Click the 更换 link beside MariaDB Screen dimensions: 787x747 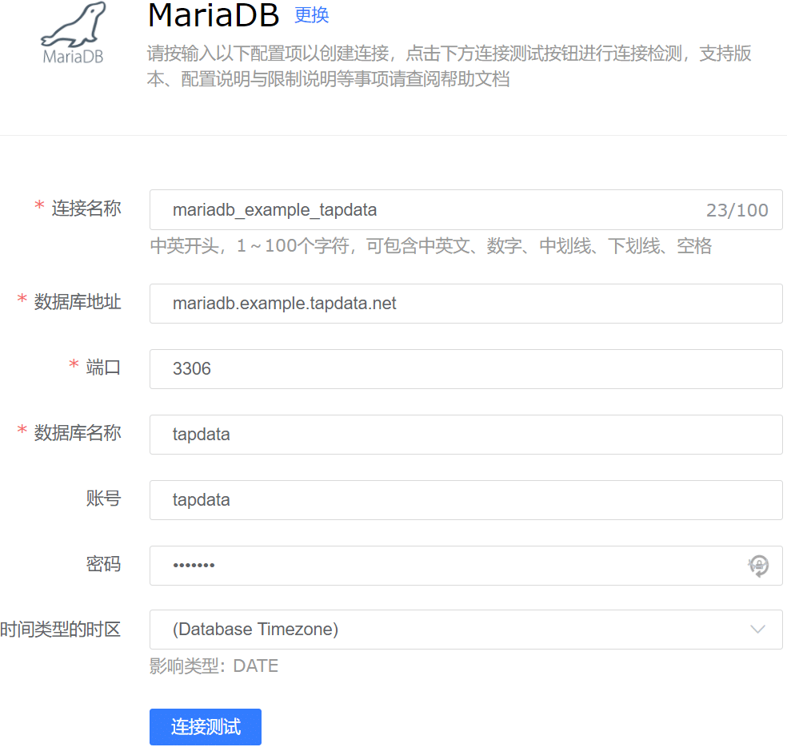311,15
